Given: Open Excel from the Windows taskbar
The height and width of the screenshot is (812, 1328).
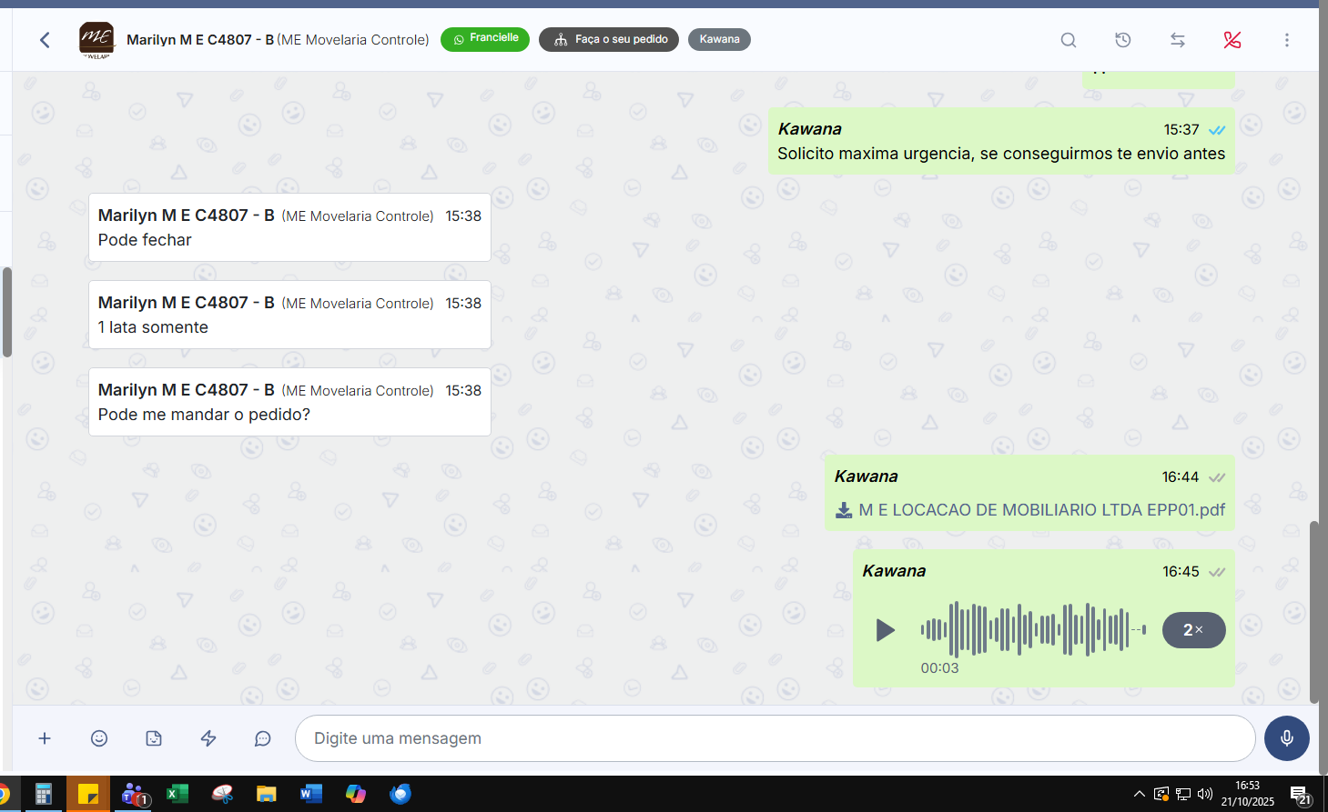Looking at the screenshot, I should 177,794.
